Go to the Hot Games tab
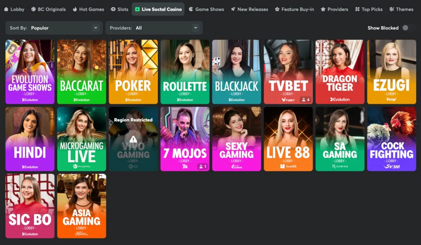The height and width of the screenshot is (245, 421). [x=88, y=9]
